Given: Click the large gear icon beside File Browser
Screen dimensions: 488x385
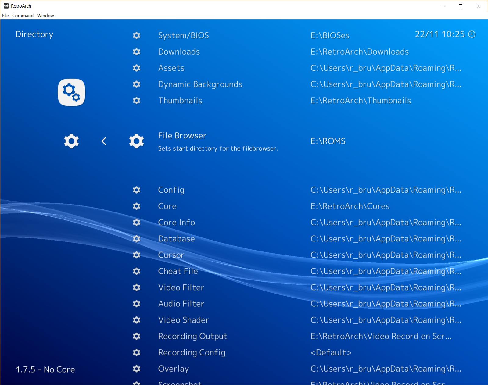Looking at the screenshot, I should (x=136, y=141).
